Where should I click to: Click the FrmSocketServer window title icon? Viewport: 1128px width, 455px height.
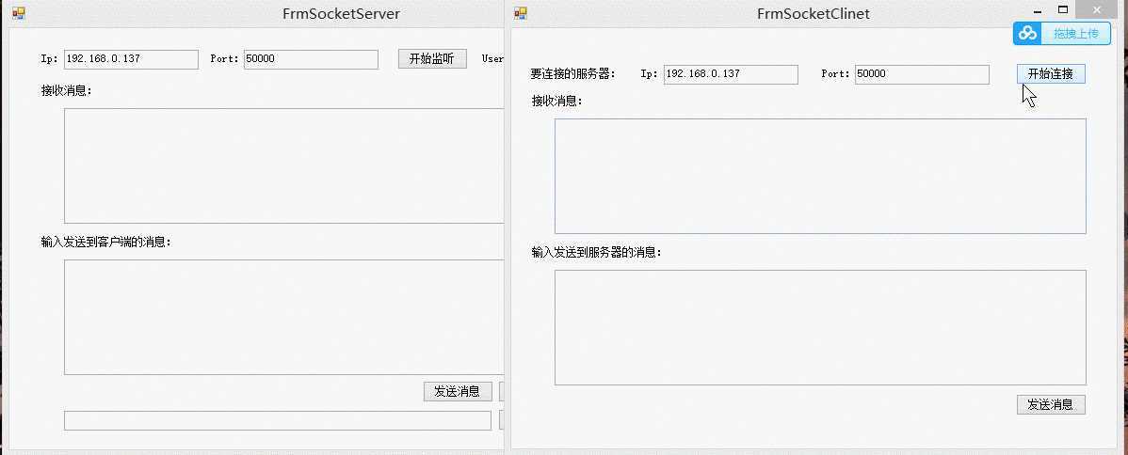coord(18,14)
